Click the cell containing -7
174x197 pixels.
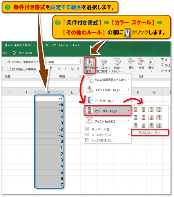[49, 98]
